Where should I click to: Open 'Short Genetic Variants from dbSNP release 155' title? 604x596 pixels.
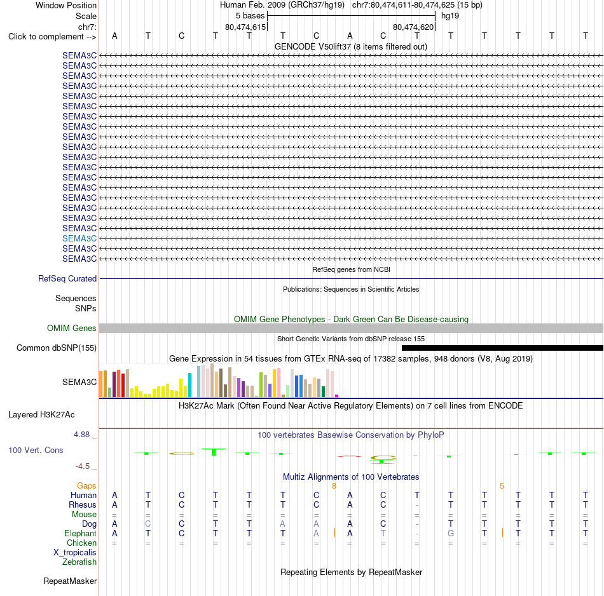[351, 339]
